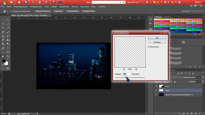Click Размер оттиска button
This screenshot has width=205, height=115.
[88, 11]
